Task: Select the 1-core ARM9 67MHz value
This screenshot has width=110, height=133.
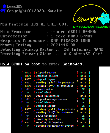Action: coord(71,36)
